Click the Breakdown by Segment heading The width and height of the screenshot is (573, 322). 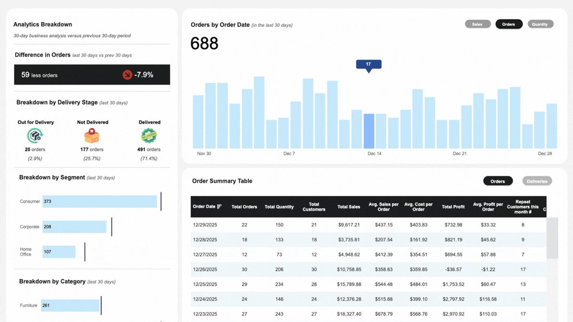click(52, 177)
